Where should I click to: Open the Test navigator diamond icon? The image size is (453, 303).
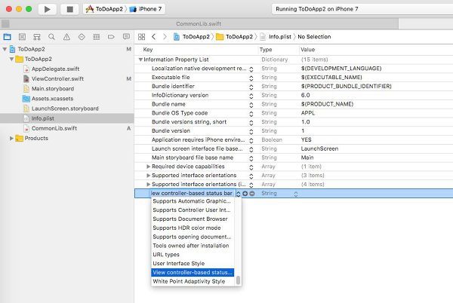tap(82, 37)
